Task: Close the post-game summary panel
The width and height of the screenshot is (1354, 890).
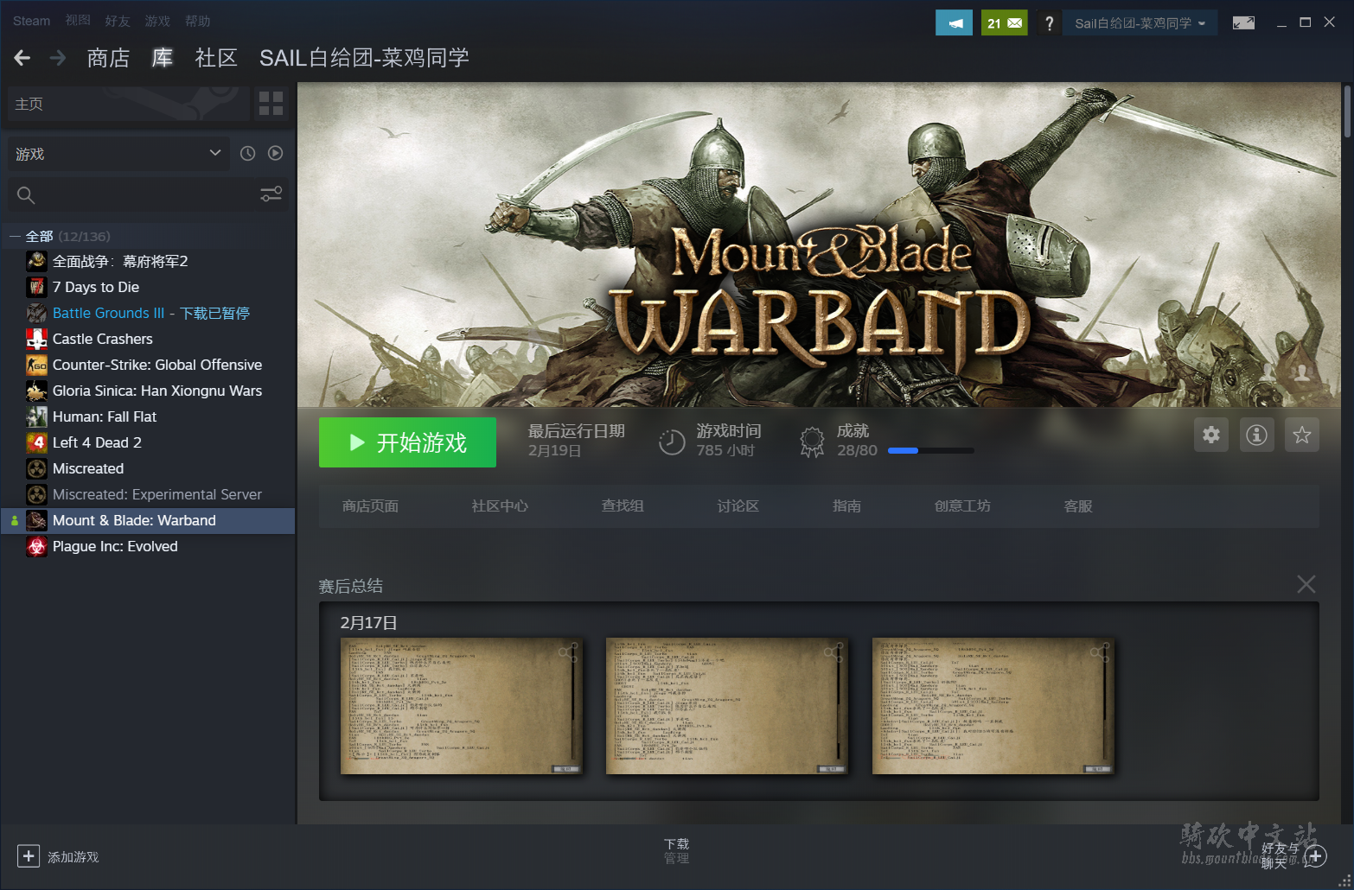Action: tap(1306, 584)
